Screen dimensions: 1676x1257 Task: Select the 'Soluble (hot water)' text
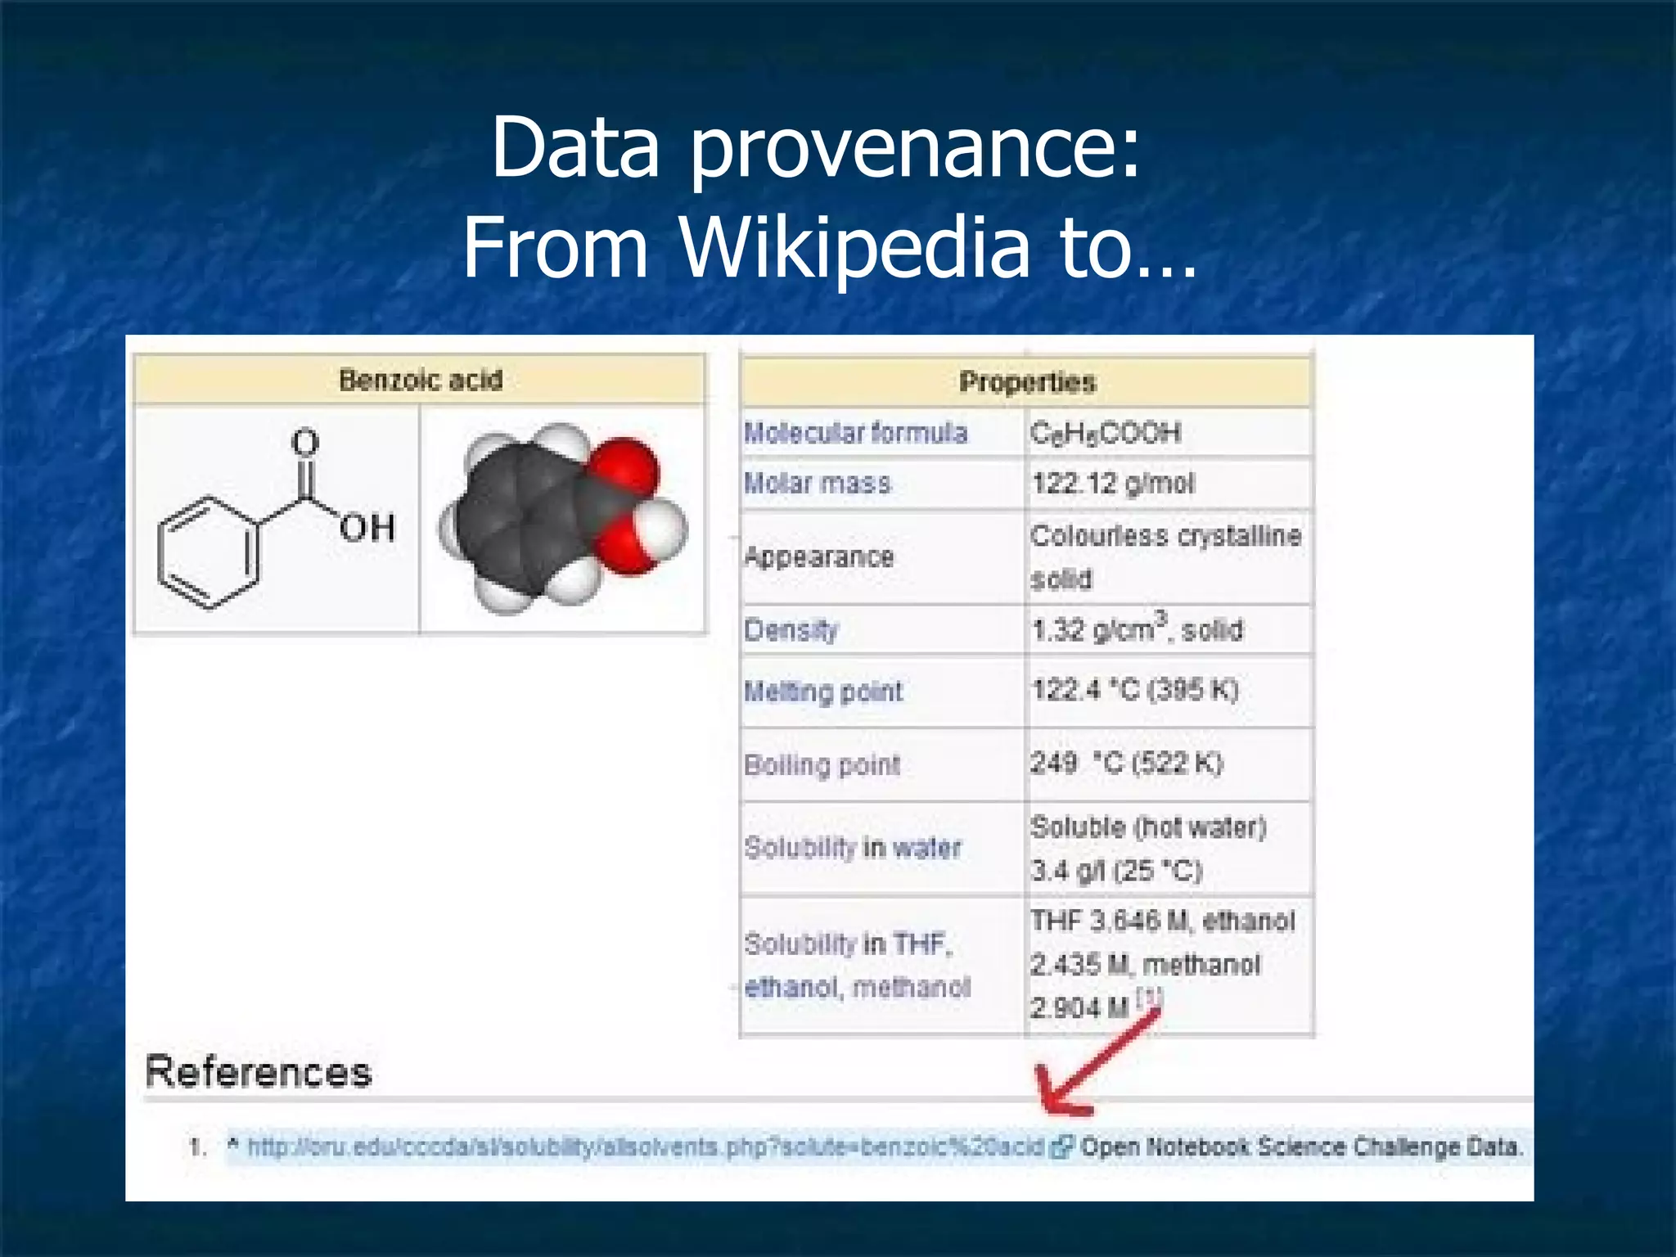[1148, 827]
